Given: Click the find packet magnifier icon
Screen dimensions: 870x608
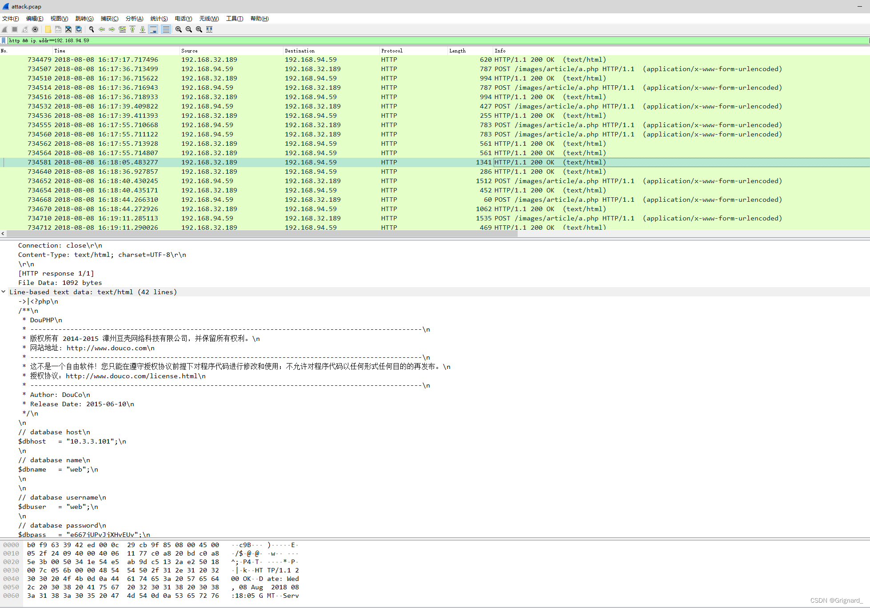Looking at the screenshot, I should (x=92, y=29).
